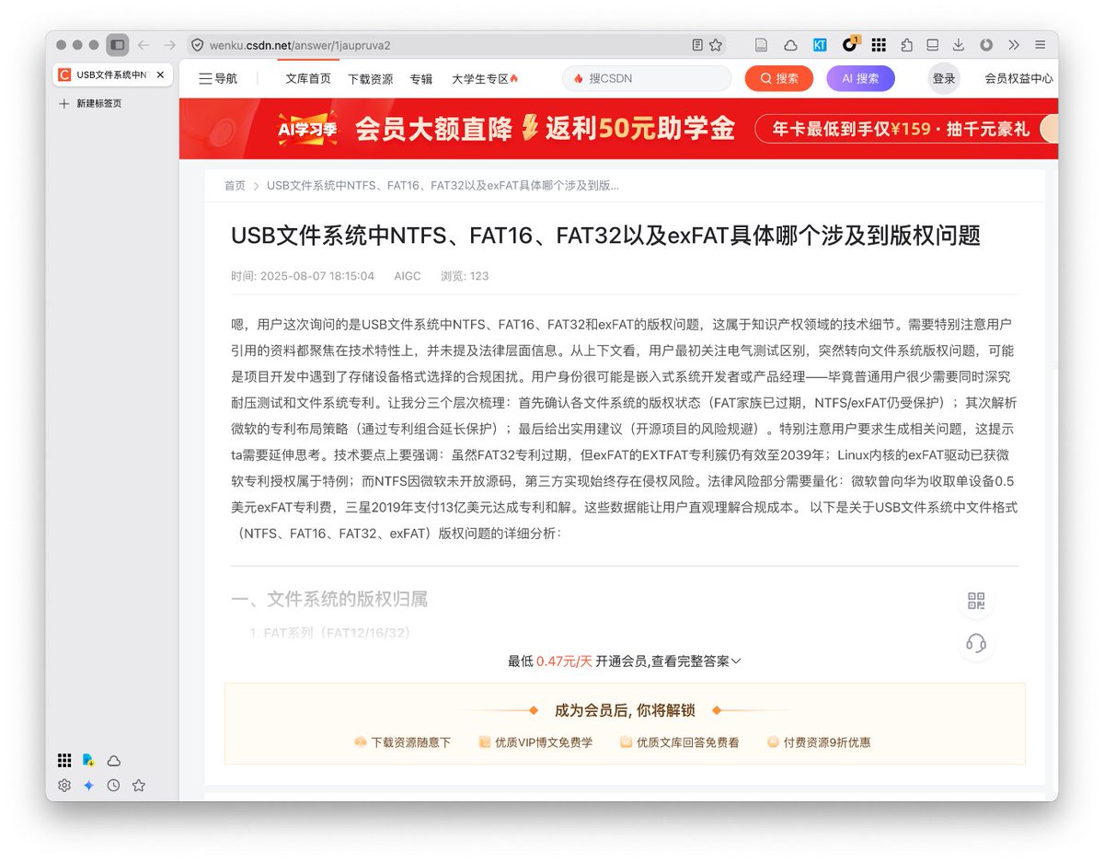Screen dimensions: 1104x862
Task: Click 付费资源9折优惠 benefit
Action: 819,742
